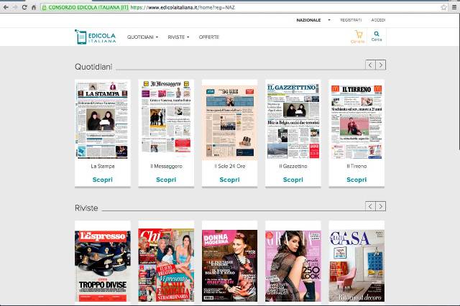Click the browser home icon

tap(34, 6)
